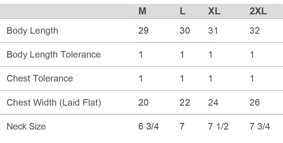Click the Chest Width (Laid Flat) label
Viewport: 283px width, 143px height.
tap(54, 102)
